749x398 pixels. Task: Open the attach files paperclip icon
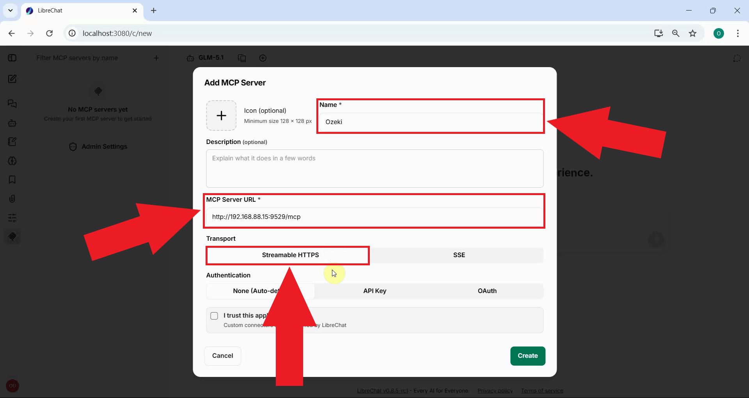pyautogui.click(x=12, y=199)
